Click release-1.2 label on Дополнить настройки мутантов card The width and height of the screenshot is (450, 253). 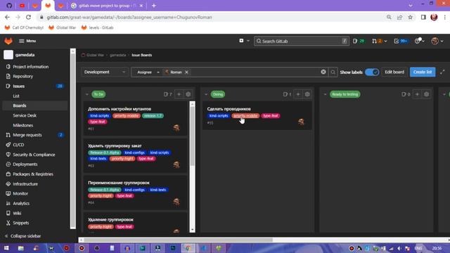153,116
